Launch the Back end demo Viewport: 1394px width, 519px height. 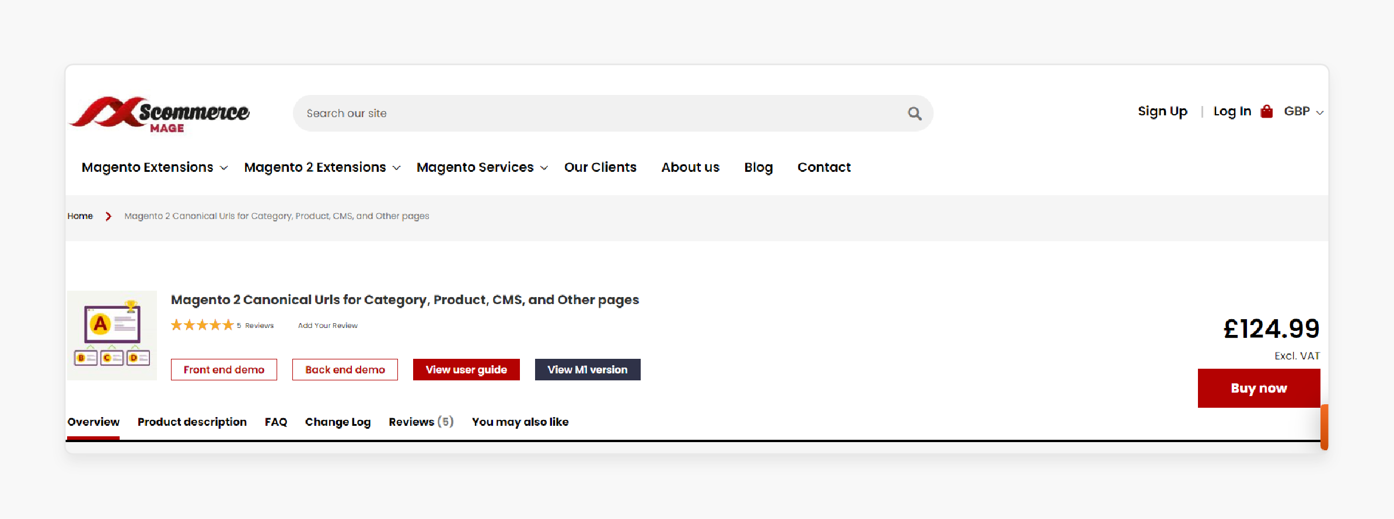(x=345, y=370)
